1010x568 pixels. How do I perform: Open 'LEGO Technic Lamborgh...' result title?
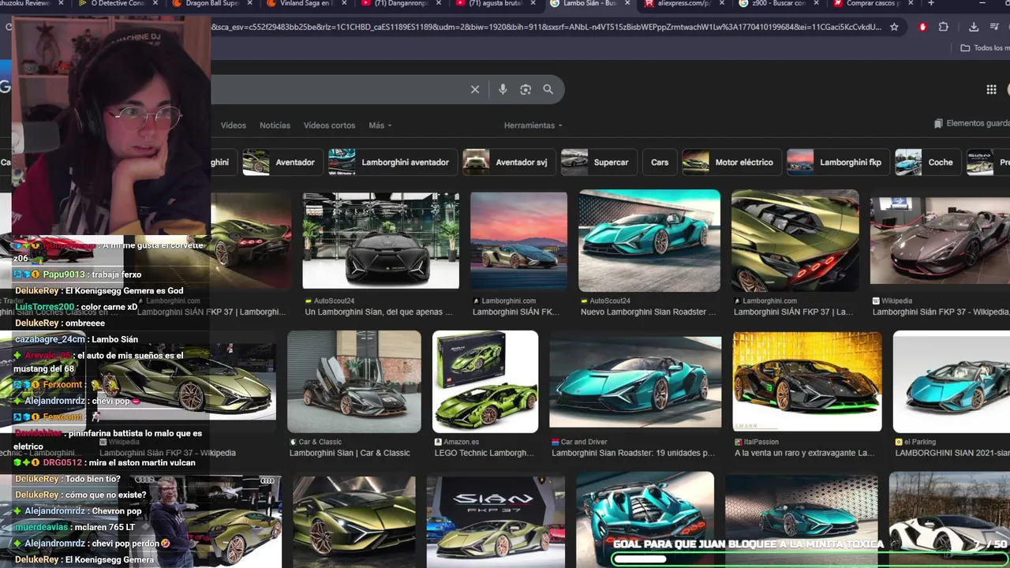click(484, 453)
